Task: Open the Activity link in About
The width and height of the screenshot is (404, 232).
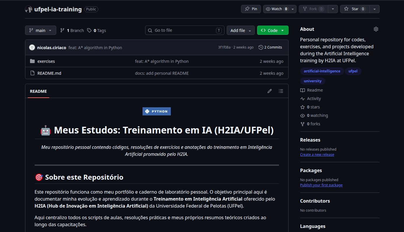Action: [310, 99]
